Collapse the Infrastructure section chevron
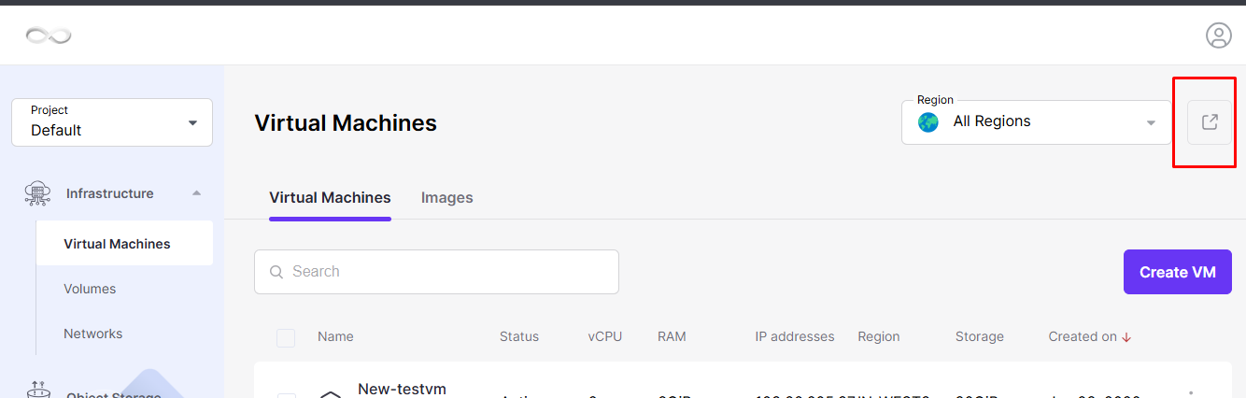The image size is (1246, 398). coord(196,193)
